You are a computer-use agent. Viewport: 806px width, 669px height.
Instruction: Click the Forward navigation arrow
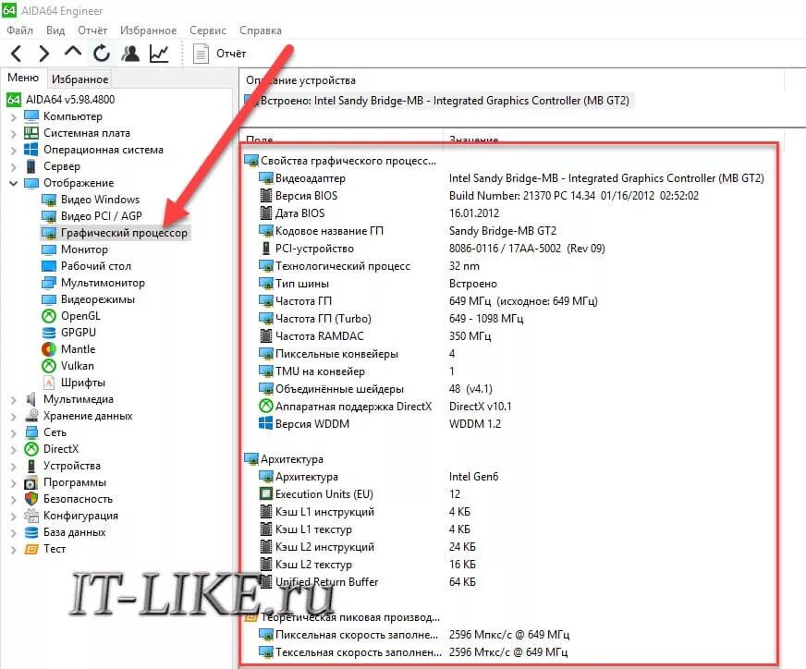click(44, 54)
